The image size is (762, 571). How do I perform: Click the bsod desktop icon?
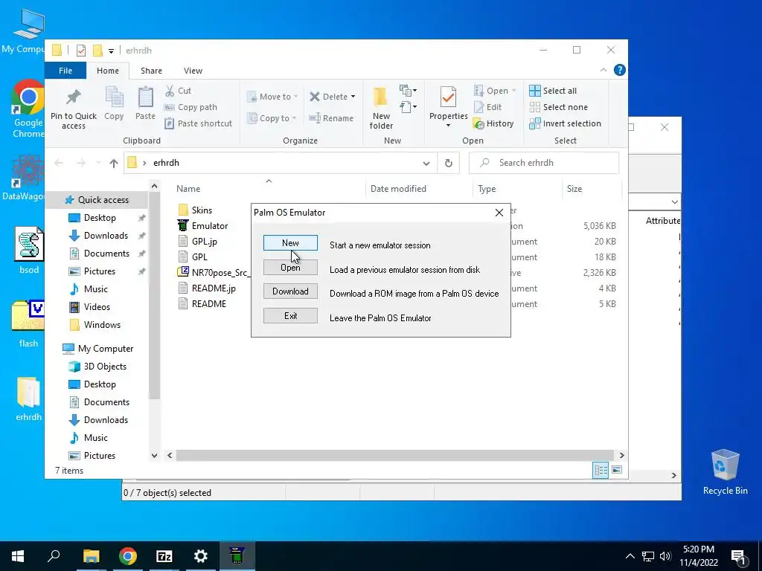pos(29,251)
